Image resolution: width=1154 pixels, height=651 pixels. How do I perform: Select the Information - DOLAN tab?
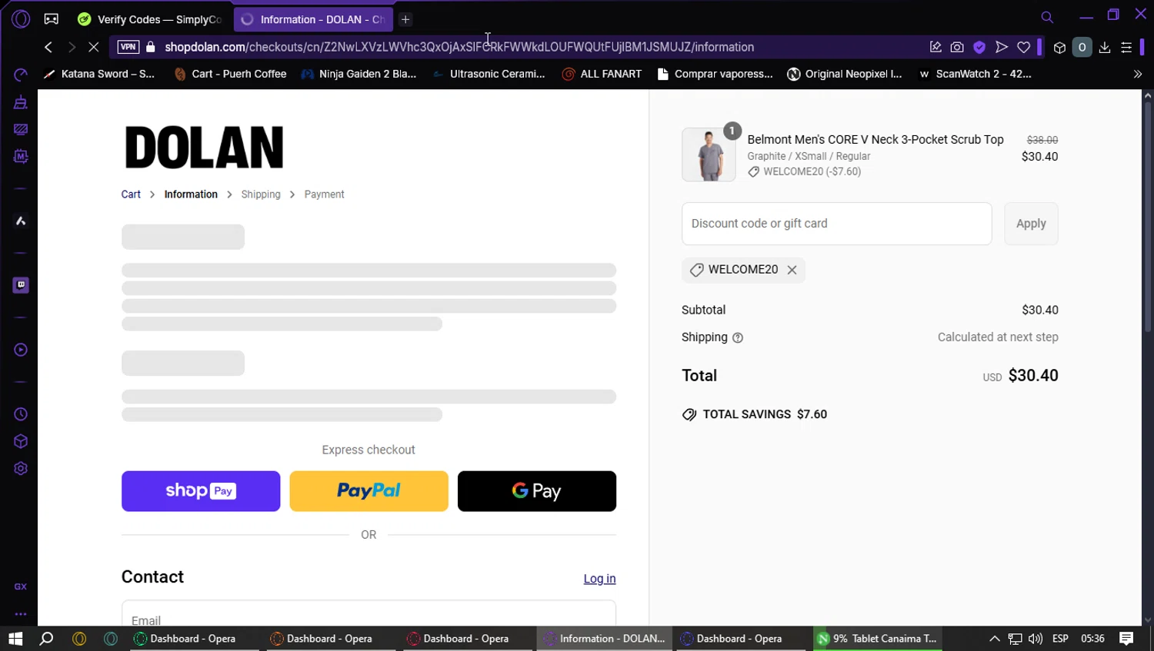[313, 19]
